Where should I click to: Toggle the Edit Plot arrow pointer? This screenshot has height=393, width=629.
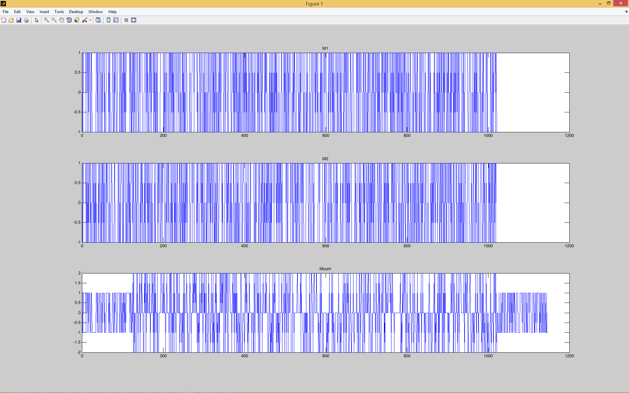click(37, 20)
